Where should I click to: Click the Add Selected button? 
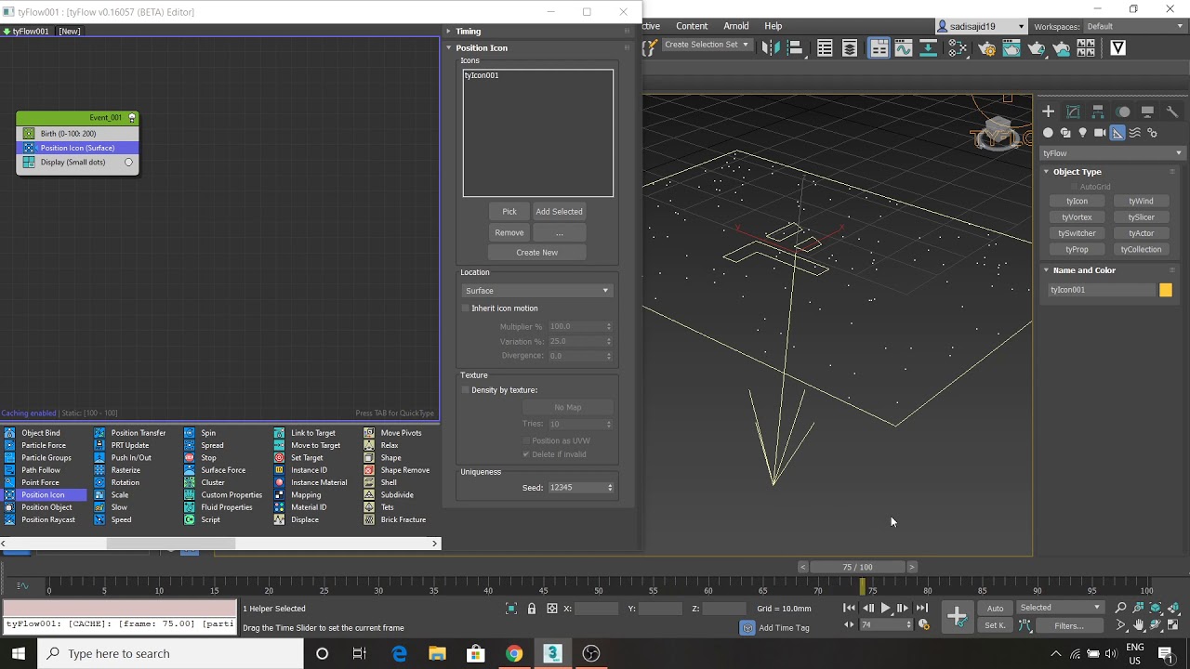click(560, 212)
